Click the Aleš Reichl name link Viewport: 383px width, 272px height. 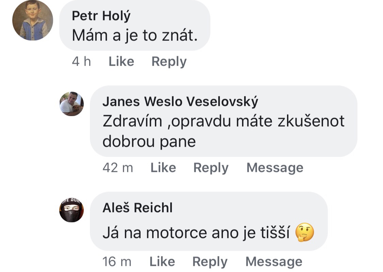pyautogui.click(x=138, y=207)
